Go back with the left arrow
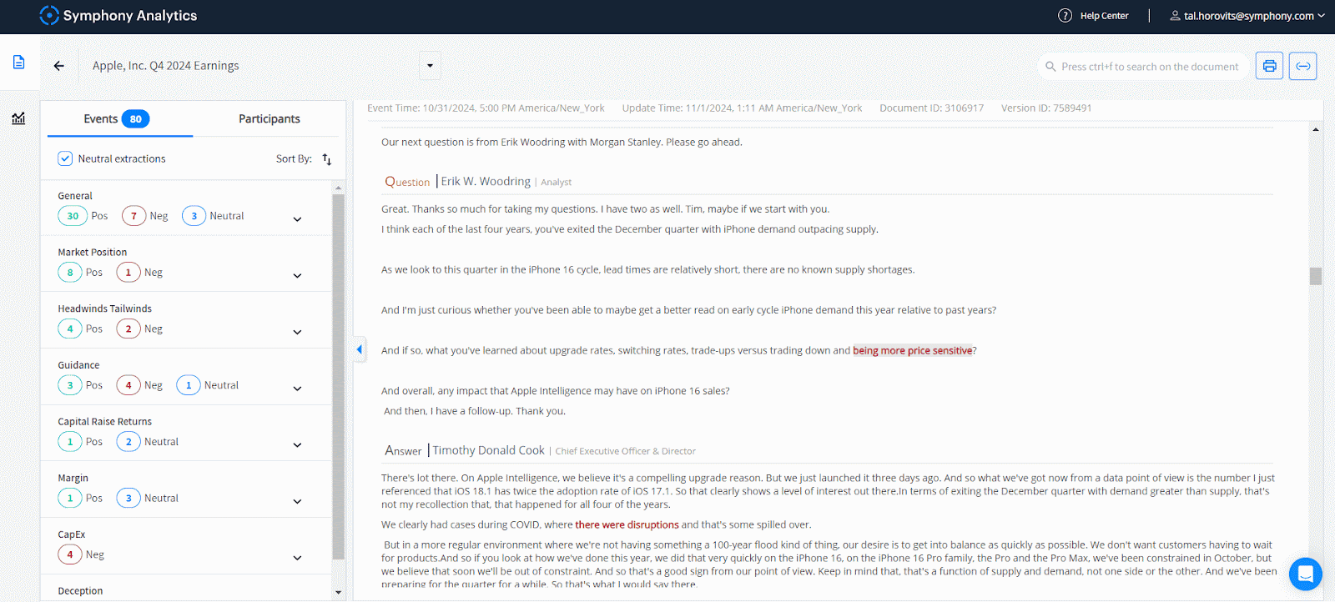This screenshot has width=1335, height=602. click(x=58, y=66)
